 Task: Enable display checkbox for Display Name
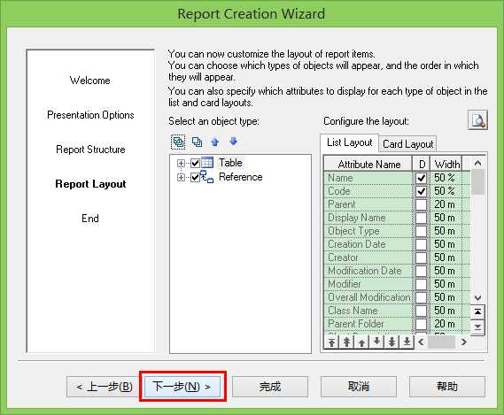421,218
